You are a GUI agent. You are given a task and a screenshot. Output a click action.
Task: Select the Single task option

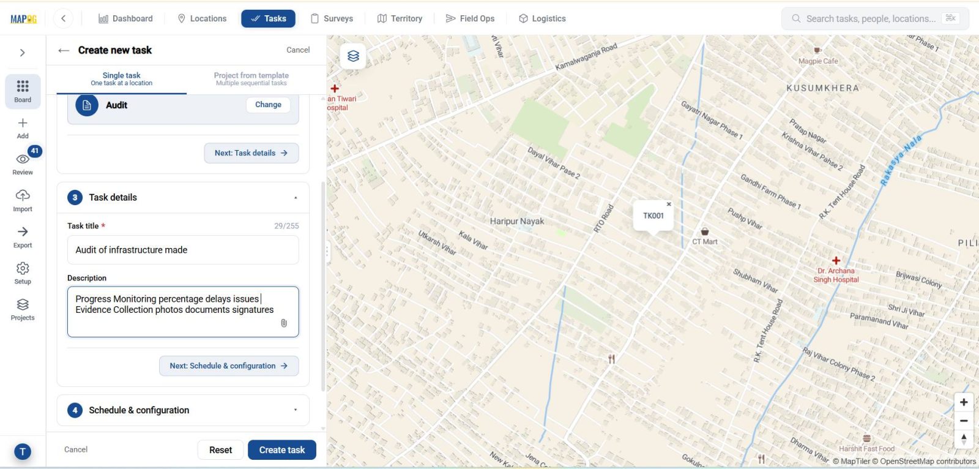click(x=121, y=79)
